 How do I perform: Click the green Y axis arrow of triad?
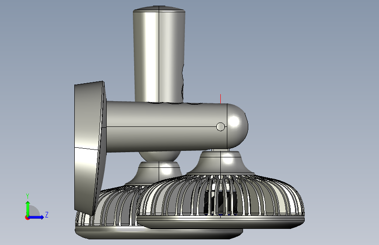point(28,208)
